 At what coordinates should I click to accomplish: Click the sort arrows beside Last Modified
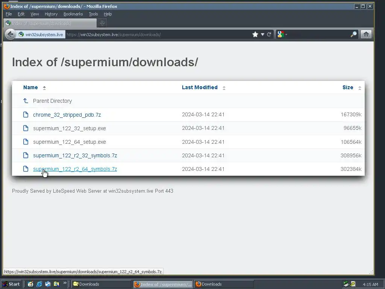click(224, 88)
